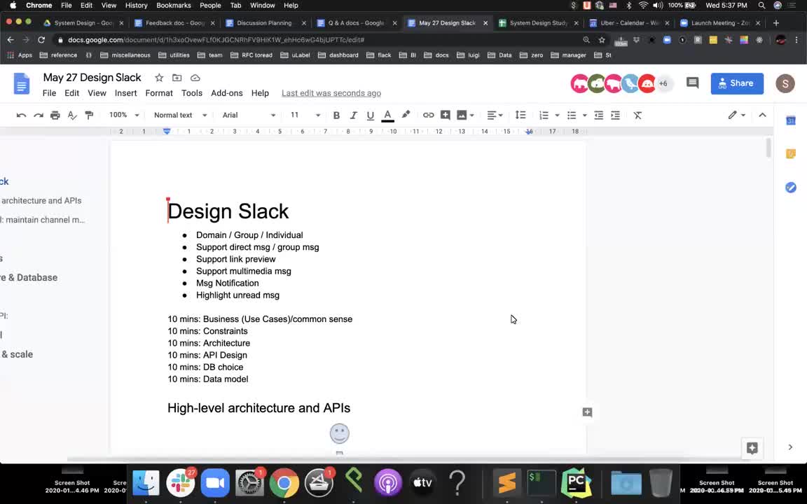Viewport: 807px width, 504px height.
Task: Hide the menus with up chevron
Action: [762, 115]
